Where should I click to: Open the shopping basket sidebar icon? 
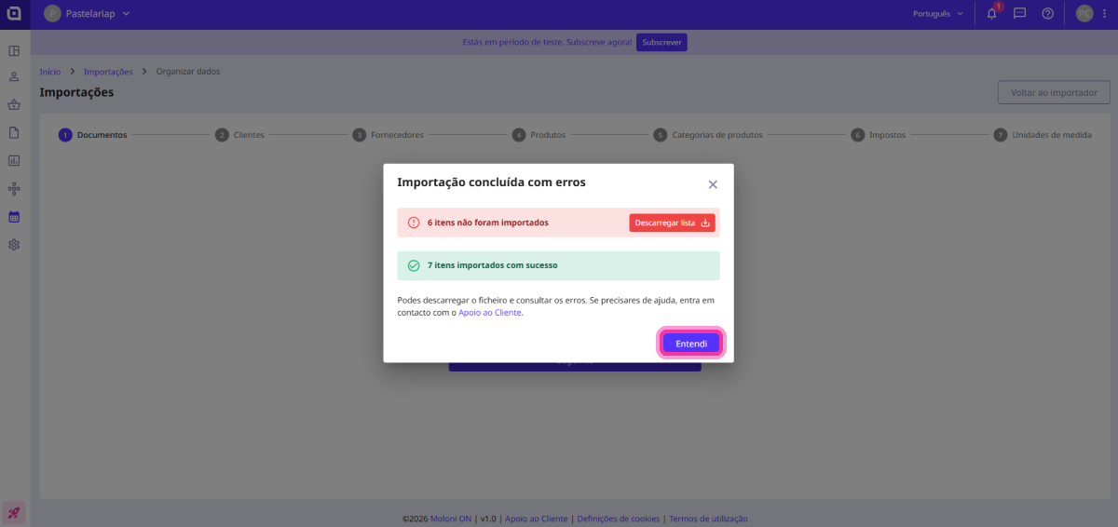pyautogui.click(x=14, y=104)
